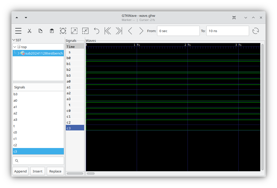Reload the wave.ghw file
Screen dimensions: 277x188
[x=256, y=31]
